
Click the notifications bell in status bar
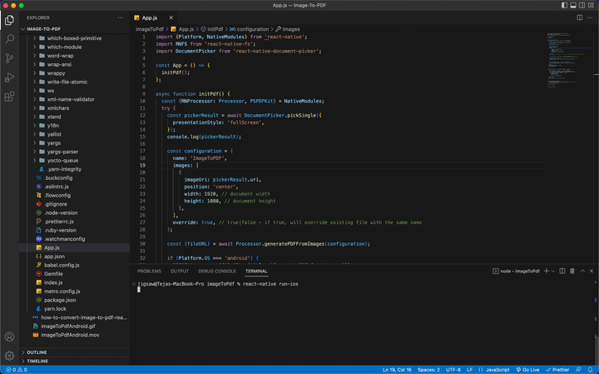click(x=590, y=369)
